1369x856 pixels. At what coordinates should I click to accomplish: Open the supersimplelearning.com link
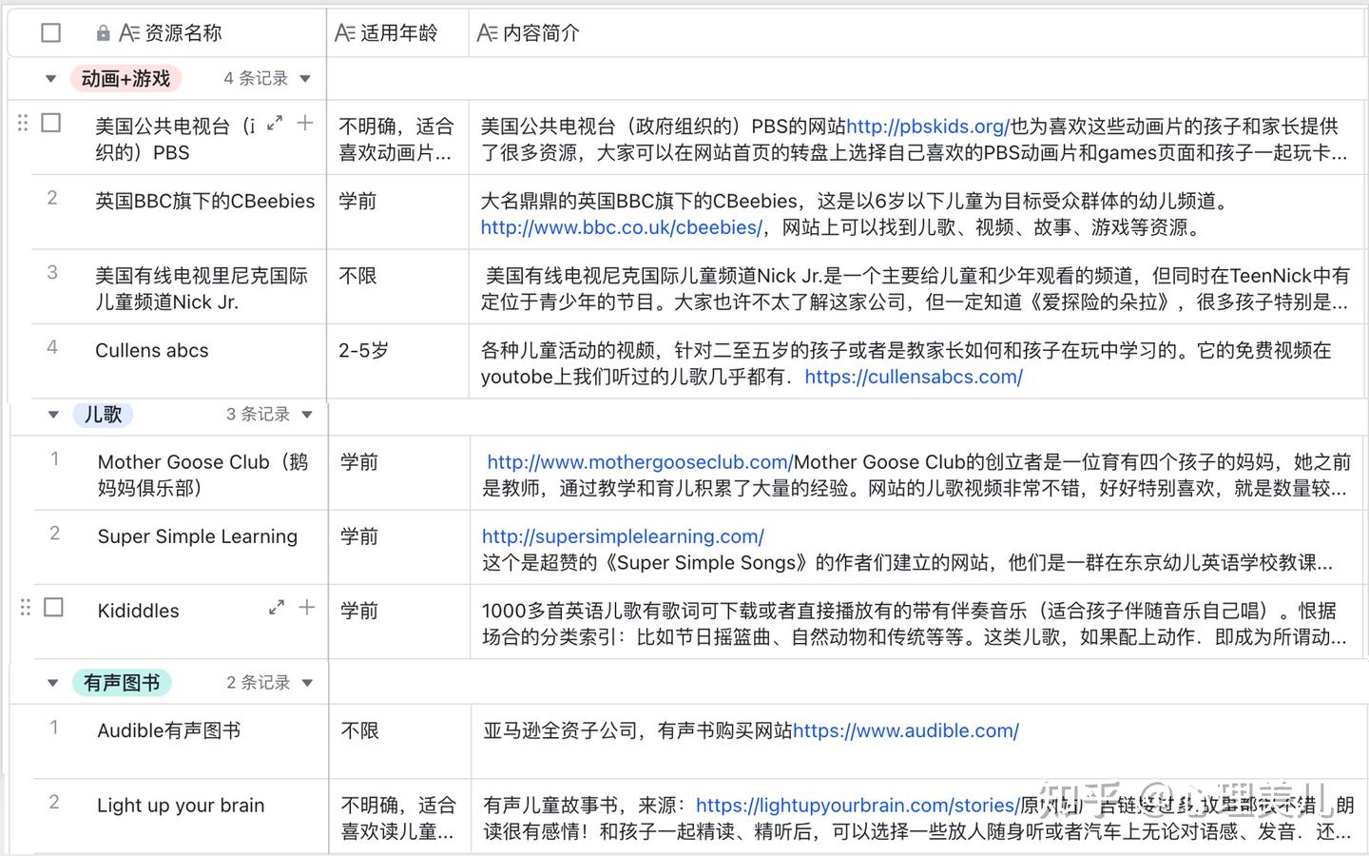(623, 536)
